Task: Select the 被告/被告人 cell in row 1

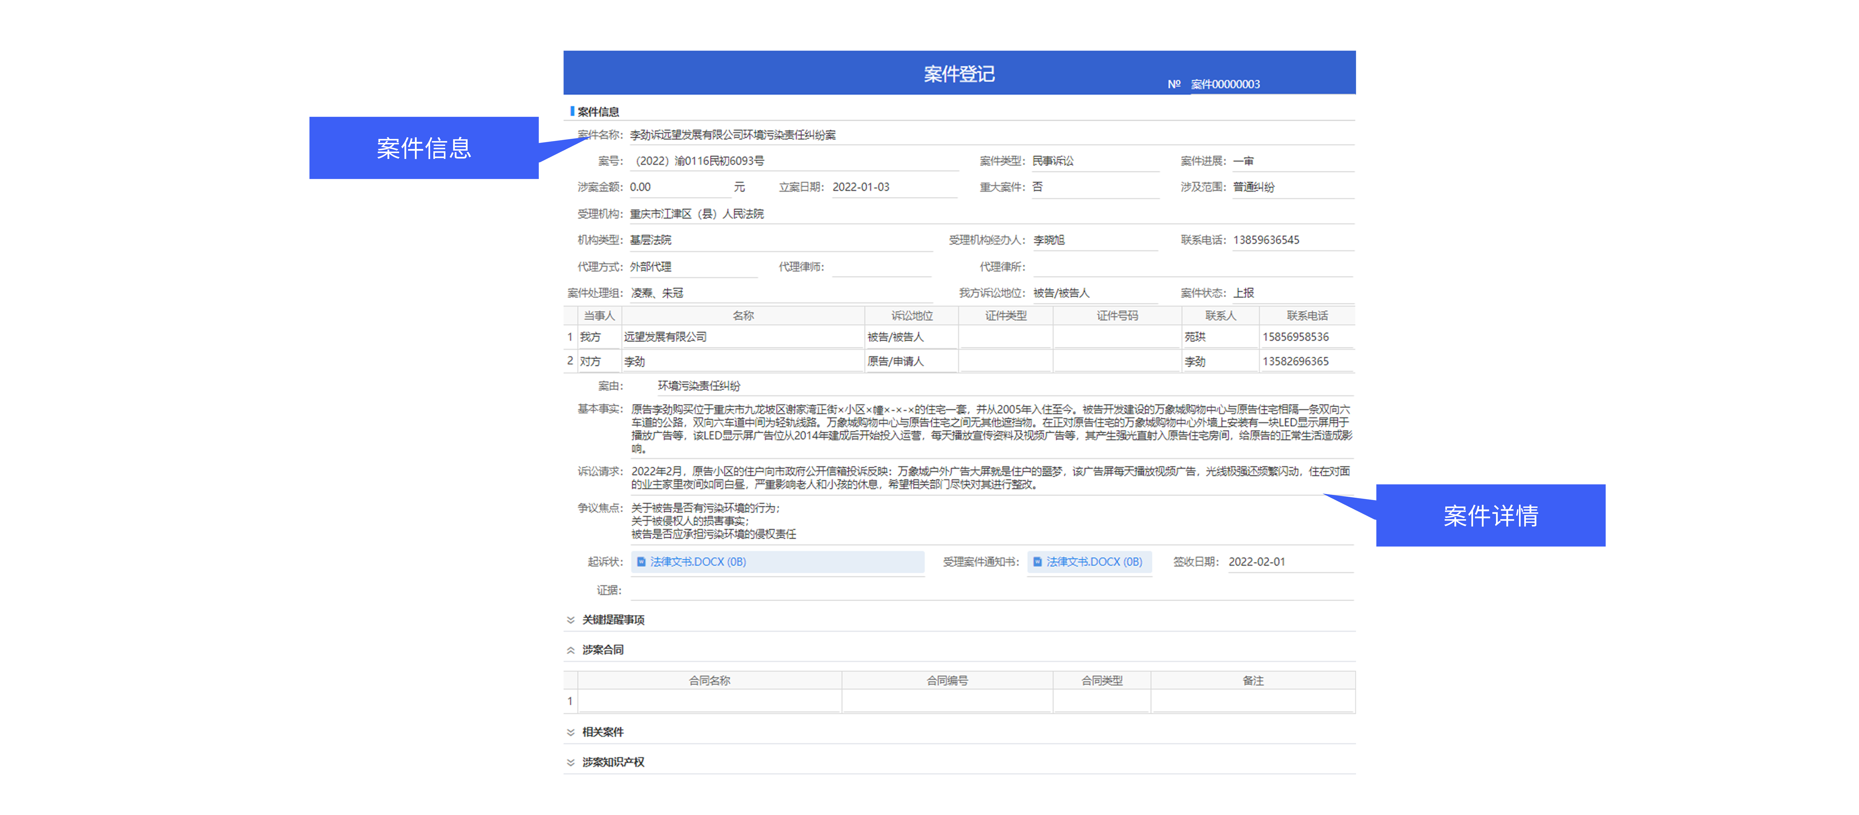Action: [x=911, y=337]
